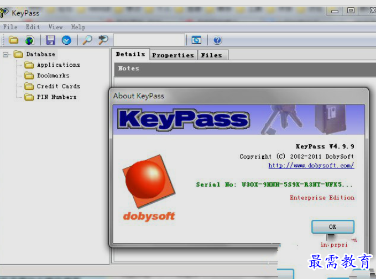The width and height of the screenshot is (376, 279).
Task: Select the Credit Cards folder
Action: coord(59,86)
